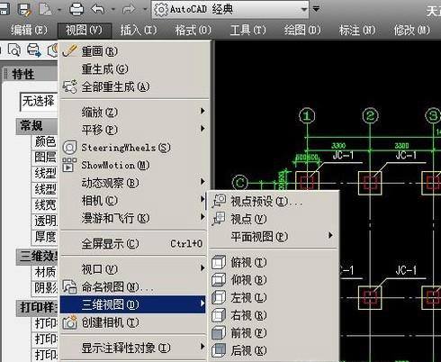Viewport: 441px width, 362px height.
Task: Click the 阴影 property row
Action: pos(45,288)
